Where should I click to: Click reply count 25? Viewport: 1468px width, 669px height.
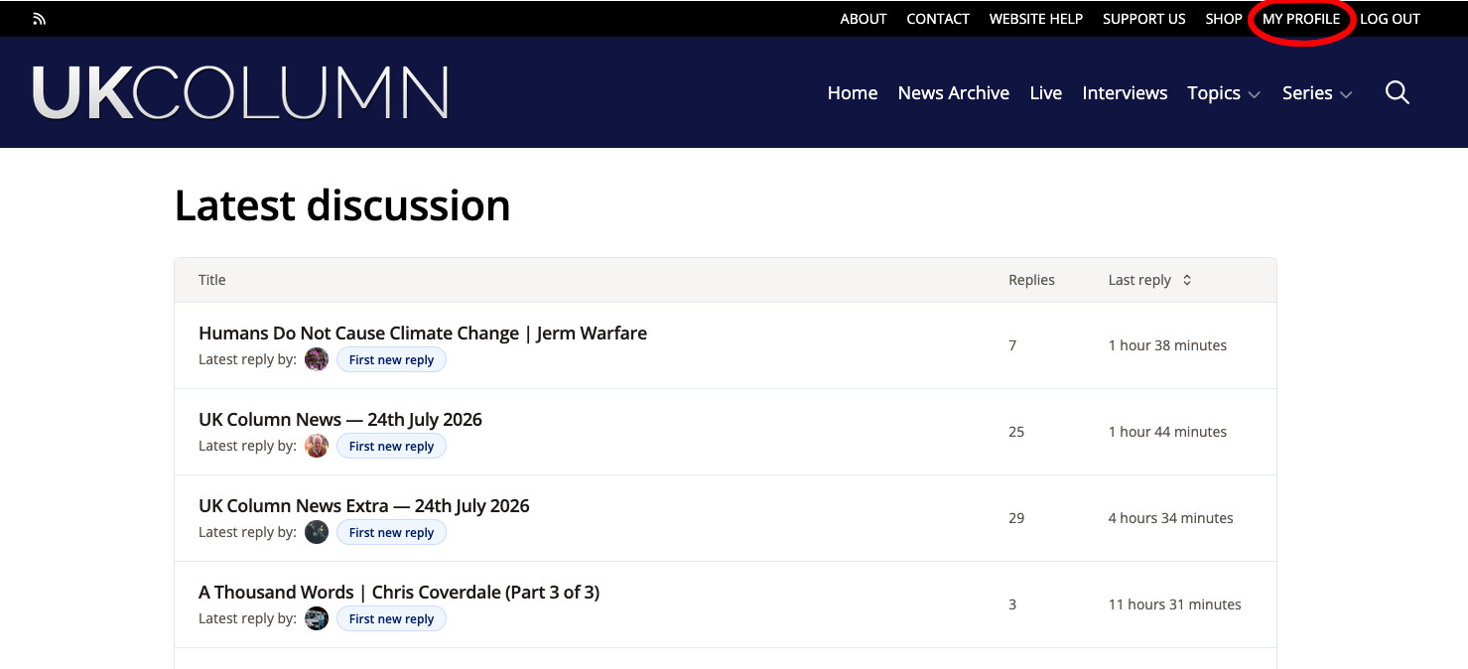(x=1016, y=432)
